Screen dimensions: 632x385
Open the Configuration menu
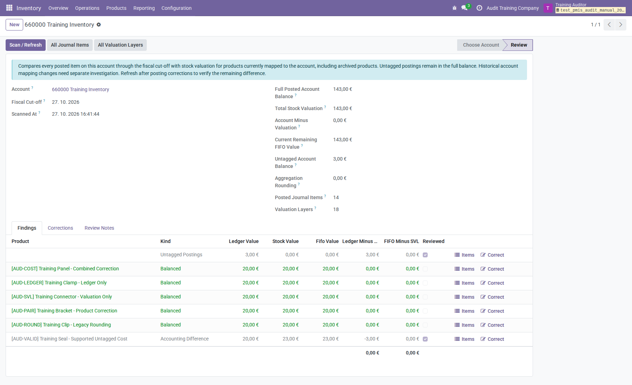[x=176, y=8]
